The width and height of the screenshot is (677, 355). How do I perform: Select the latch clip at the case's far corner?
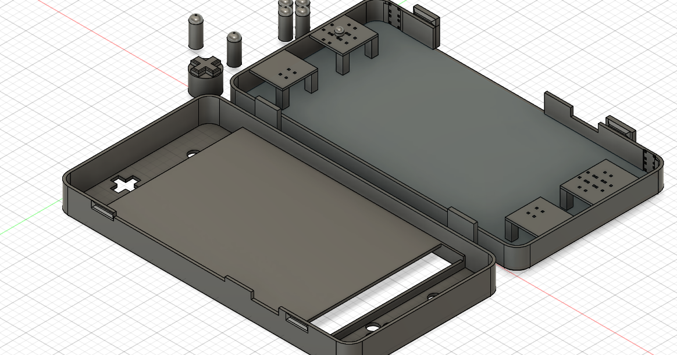(426, 26)
